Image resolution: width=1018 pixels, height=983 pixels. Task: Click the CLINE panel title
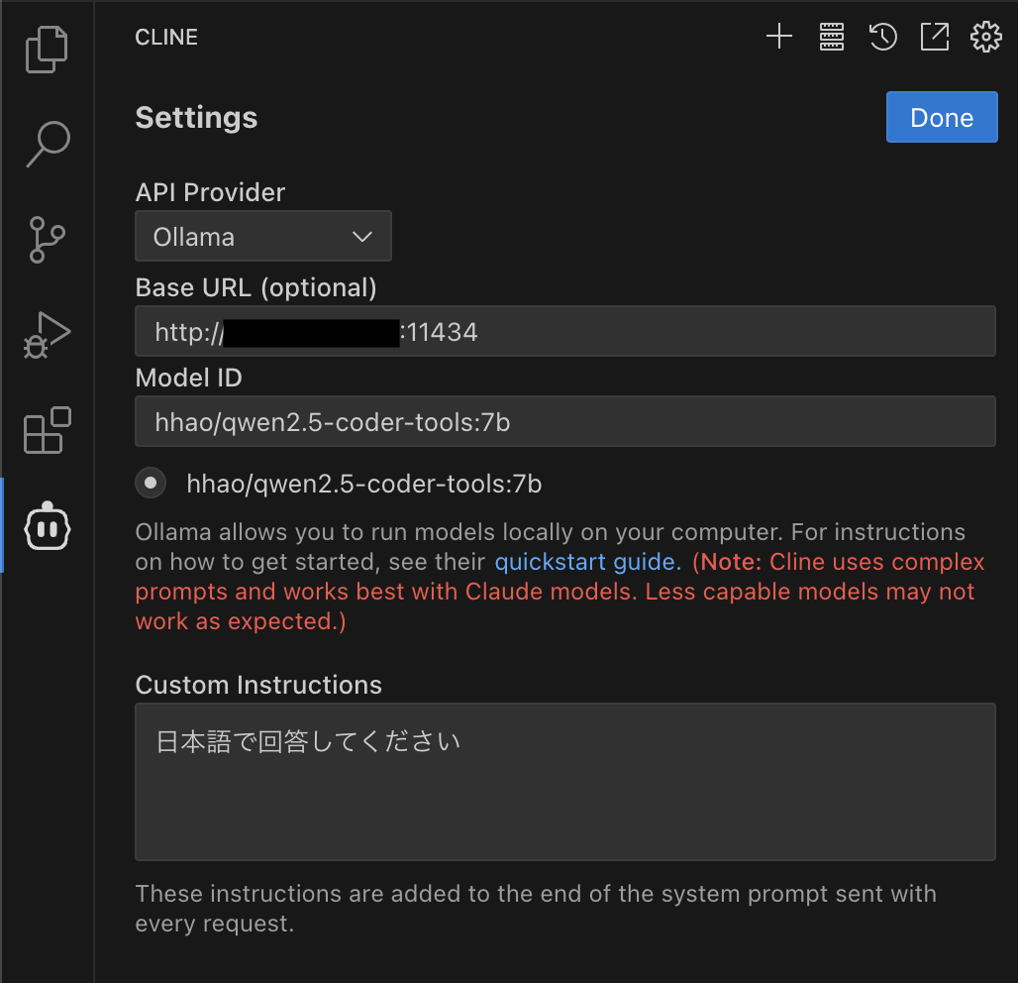(x=166, y=38)
